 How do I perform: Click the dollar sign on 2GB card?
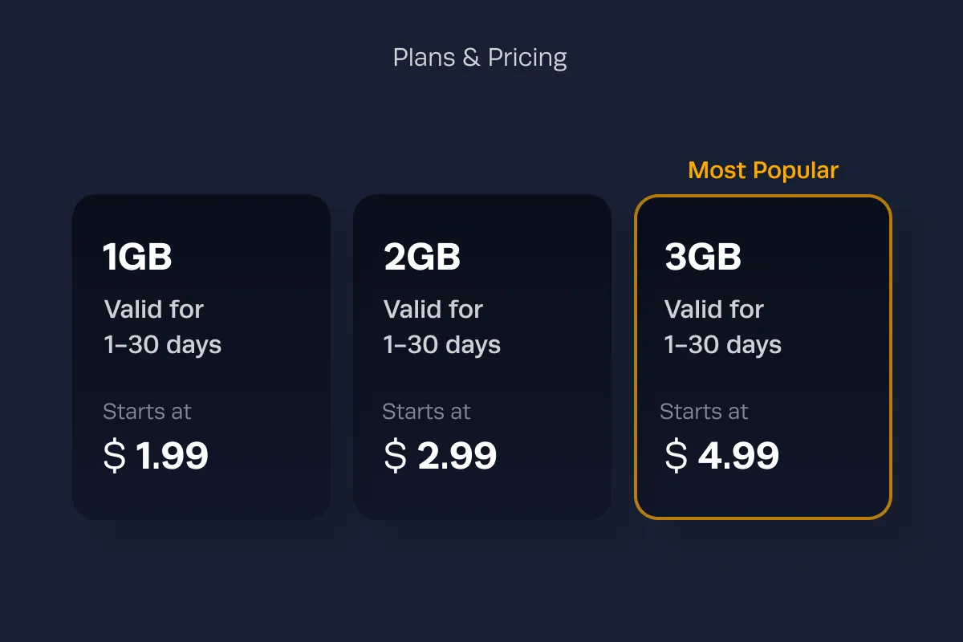point(396,456)
